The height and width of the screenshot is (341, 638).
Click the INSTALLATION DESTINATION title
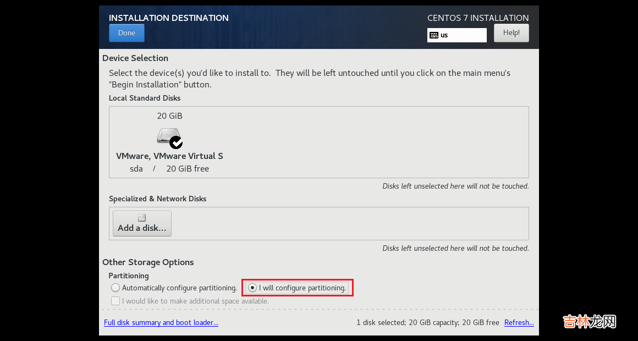pyautogui.click(x=168, y=18)
